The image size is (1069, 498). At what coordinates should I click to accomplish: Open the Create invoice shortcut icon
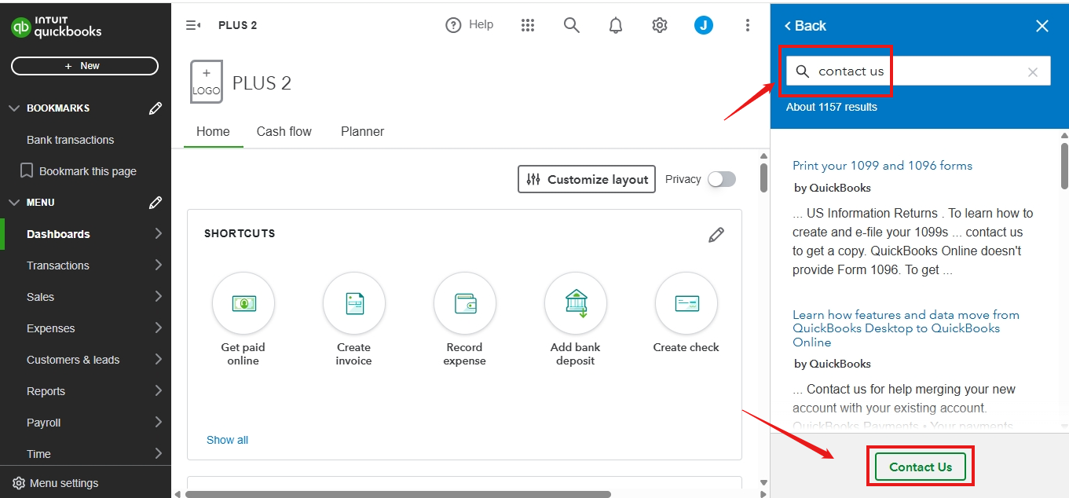pyautogui.click(x=354, y=303)
